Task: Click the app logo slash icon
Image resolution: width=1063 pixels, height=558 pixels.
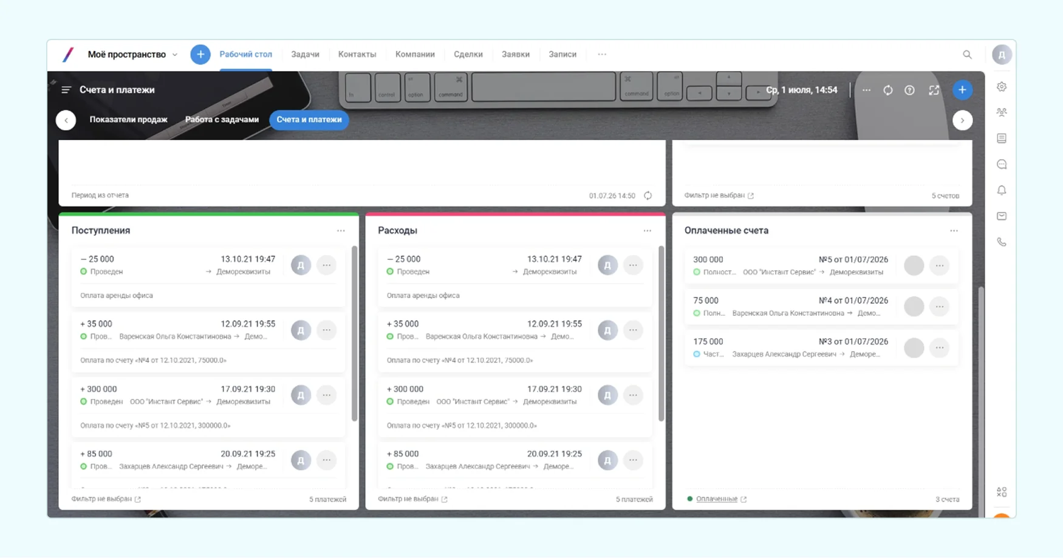Action: (68, 55)
